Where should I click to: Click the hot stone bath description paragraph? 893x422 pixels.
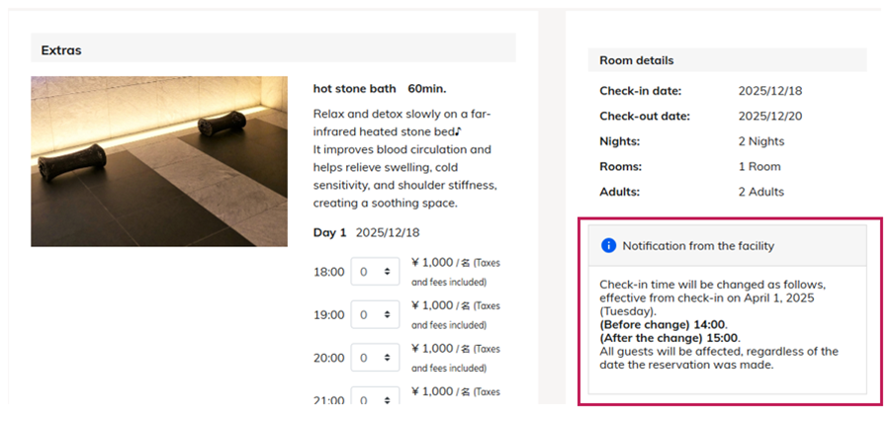point(404,158)
